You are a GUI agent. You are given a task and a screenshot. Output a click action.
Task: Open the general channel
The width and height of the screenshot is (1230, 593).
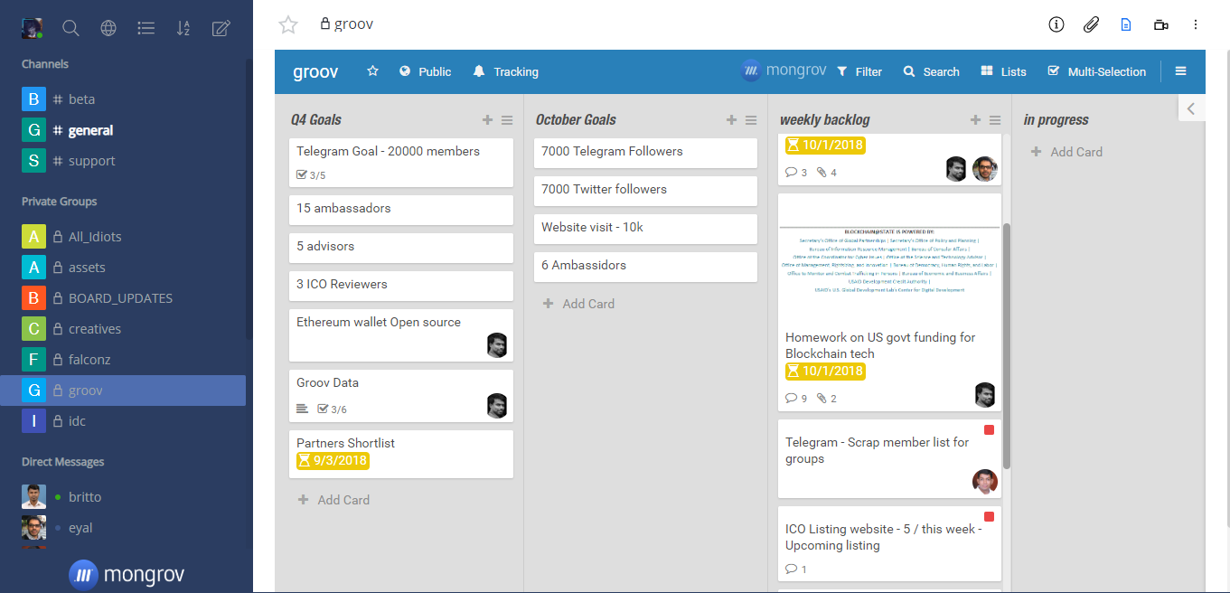tap(90, 130)
